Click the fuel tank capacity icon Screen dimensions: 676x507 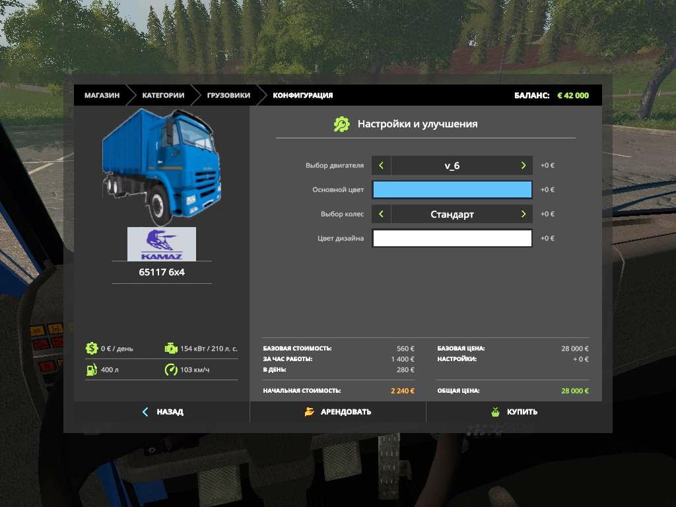pyautogui.click(x=91, y=370)
